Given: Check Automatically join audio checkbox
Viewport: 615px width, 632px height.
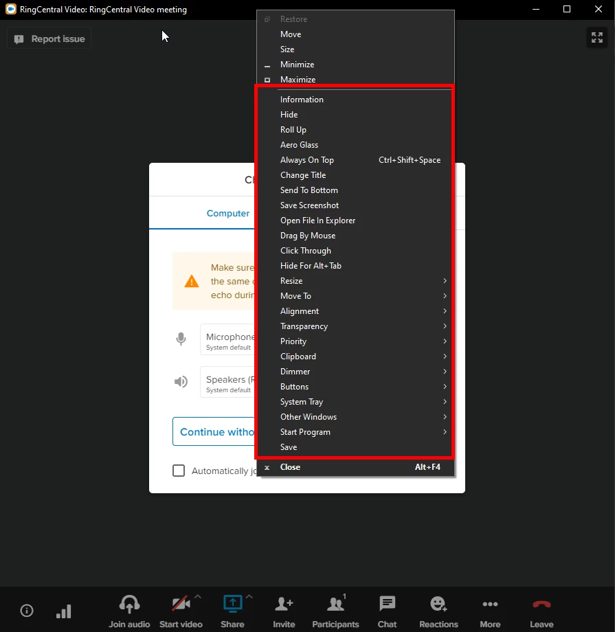Looking at the screenshot, I should (179, 471).
